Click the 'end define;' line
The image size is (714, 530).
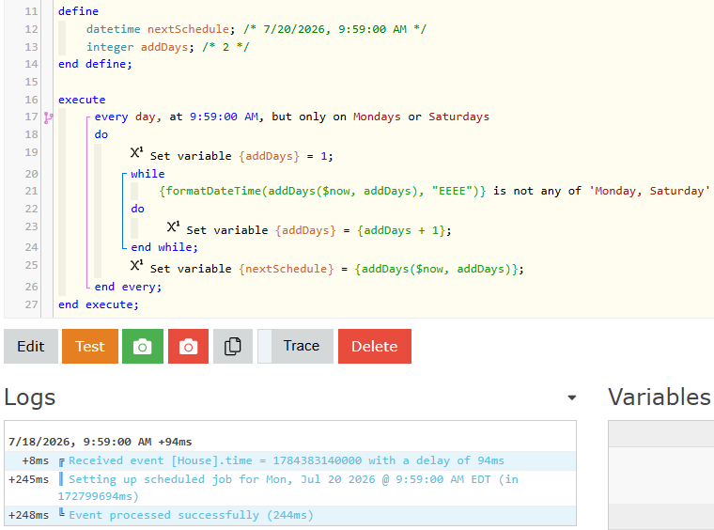pos(95,64)
